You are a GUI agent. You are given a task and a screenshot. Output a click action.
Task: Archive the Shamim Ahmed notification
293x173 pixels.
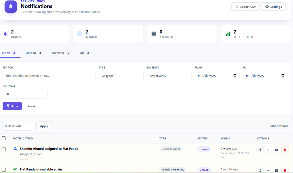click(x=277, y=150)
